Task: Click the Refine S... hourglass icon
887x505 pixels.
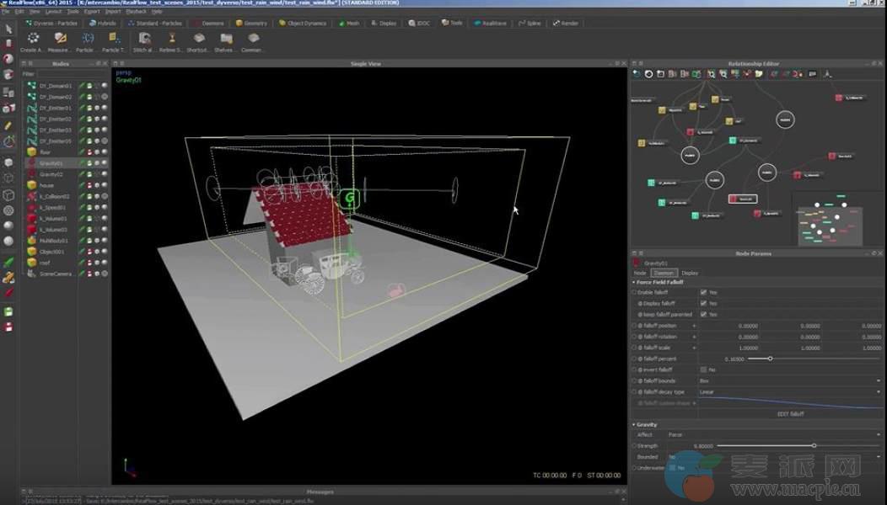Action: pyautogui.click(x=172, y=39)
